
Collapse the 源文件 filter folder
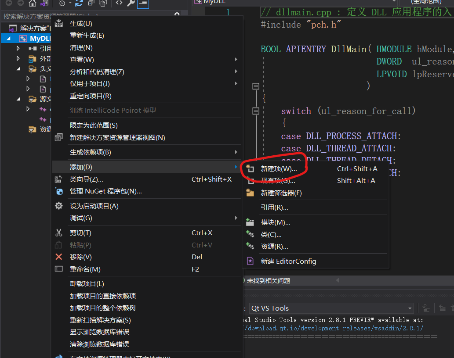point(18,99)
